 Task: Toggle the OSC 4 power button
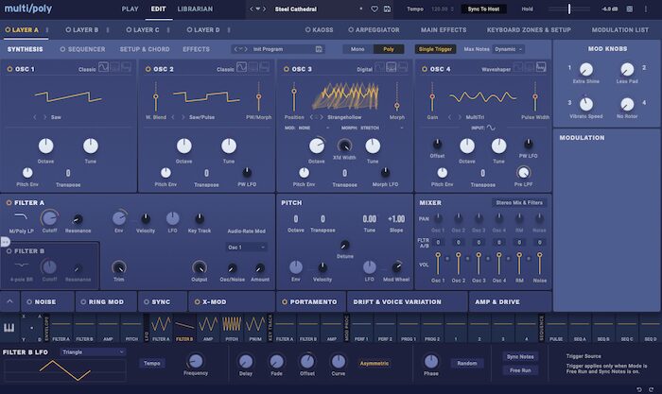425,69
